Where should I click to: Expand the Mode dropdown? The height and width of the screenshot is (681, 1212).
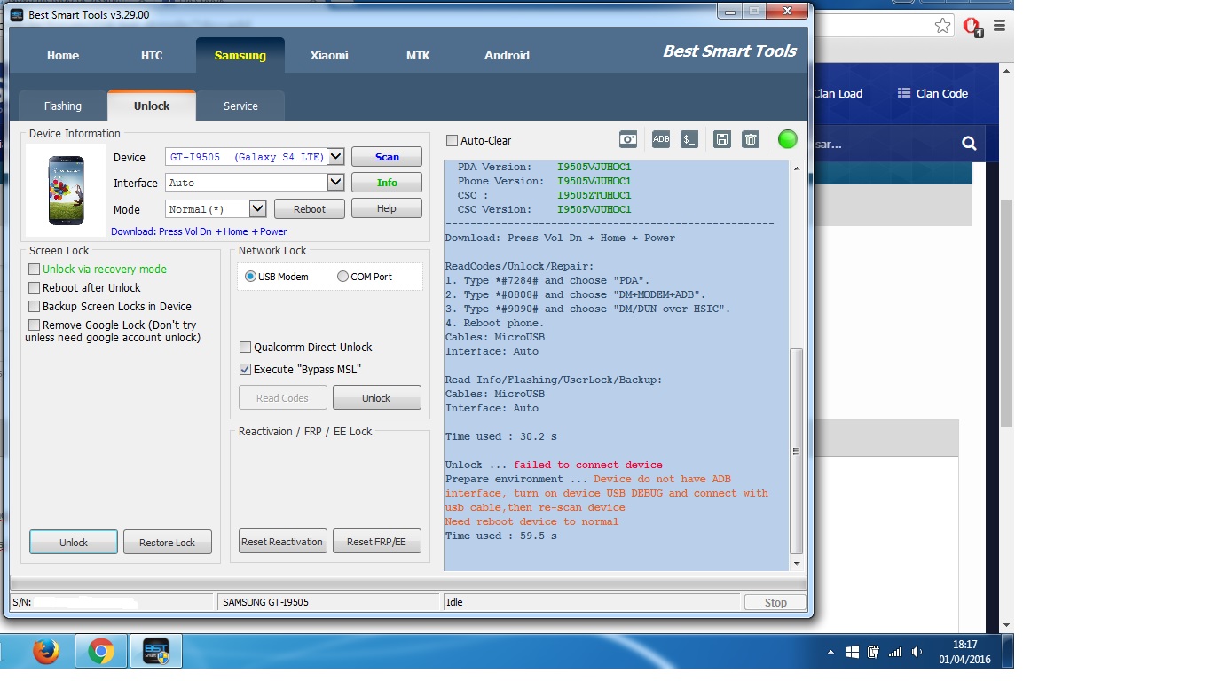click(x=258, y=208)
